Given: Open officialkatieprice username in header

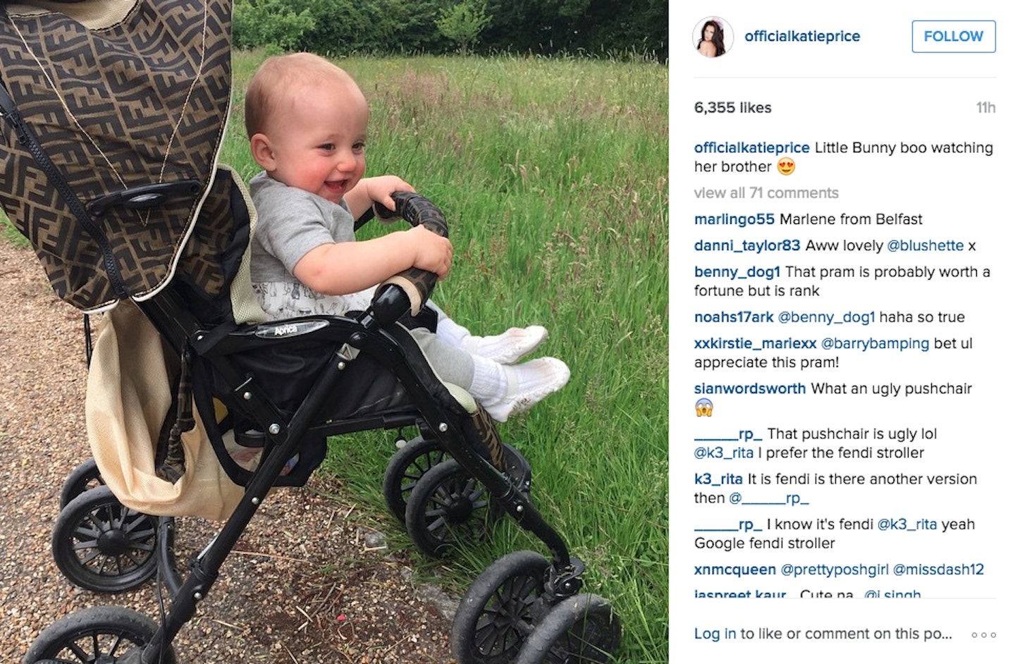Looking at the screenshot, I should tap(802, 37).
